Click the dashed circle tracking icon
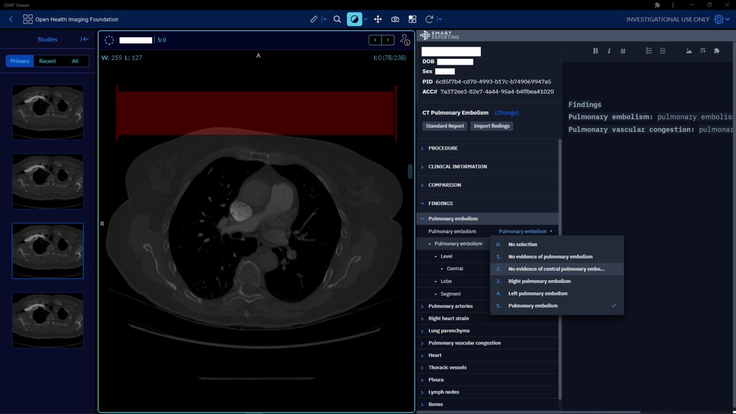Screen dimensions: 736x414 coord(109,40)
